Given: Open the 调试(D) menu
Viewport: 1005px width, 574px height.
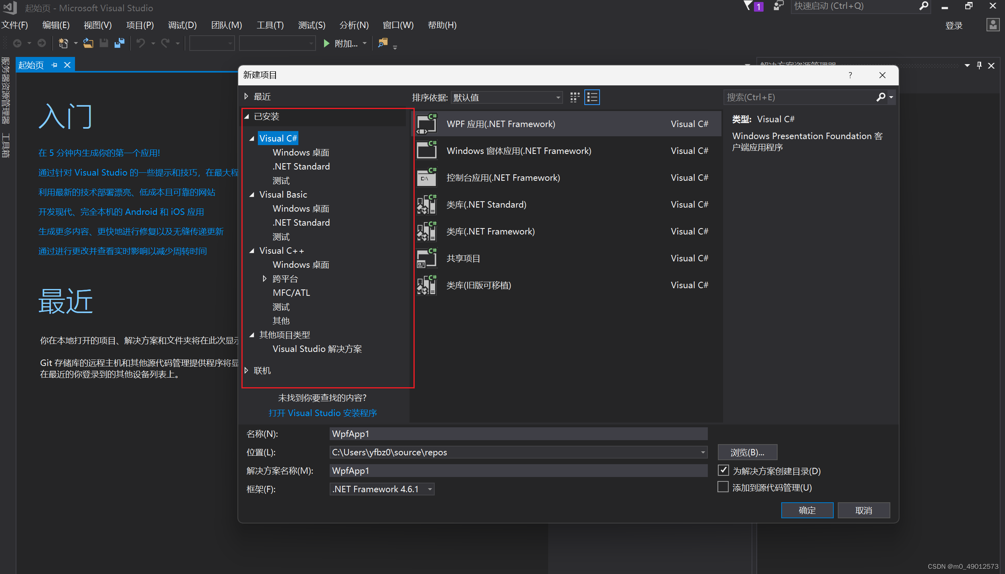Looking at the screenshot, I should pos(182,25).
